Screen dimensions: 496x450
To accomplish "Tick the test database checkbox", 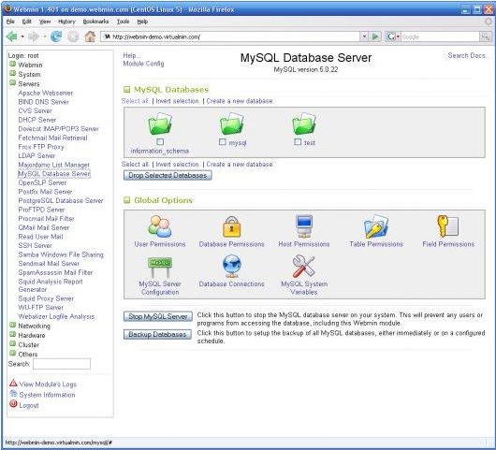I will point(298,142).
